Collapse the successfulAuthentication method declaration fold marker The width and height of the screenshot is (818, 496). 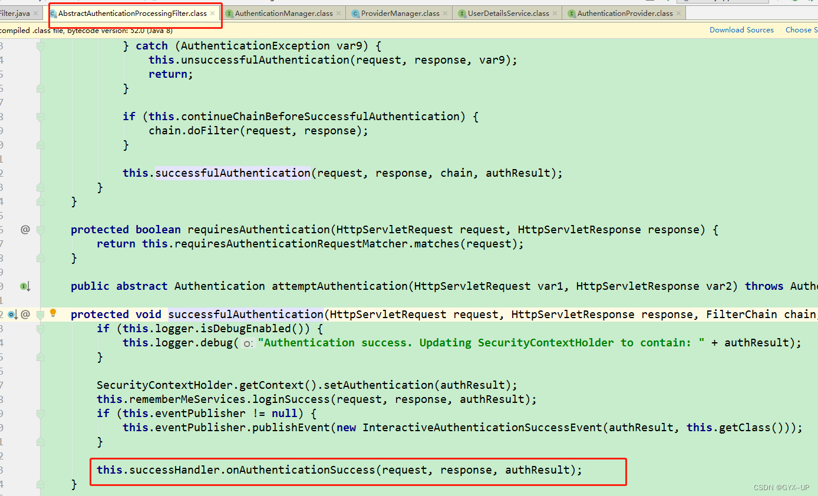(x=40, y=315)
